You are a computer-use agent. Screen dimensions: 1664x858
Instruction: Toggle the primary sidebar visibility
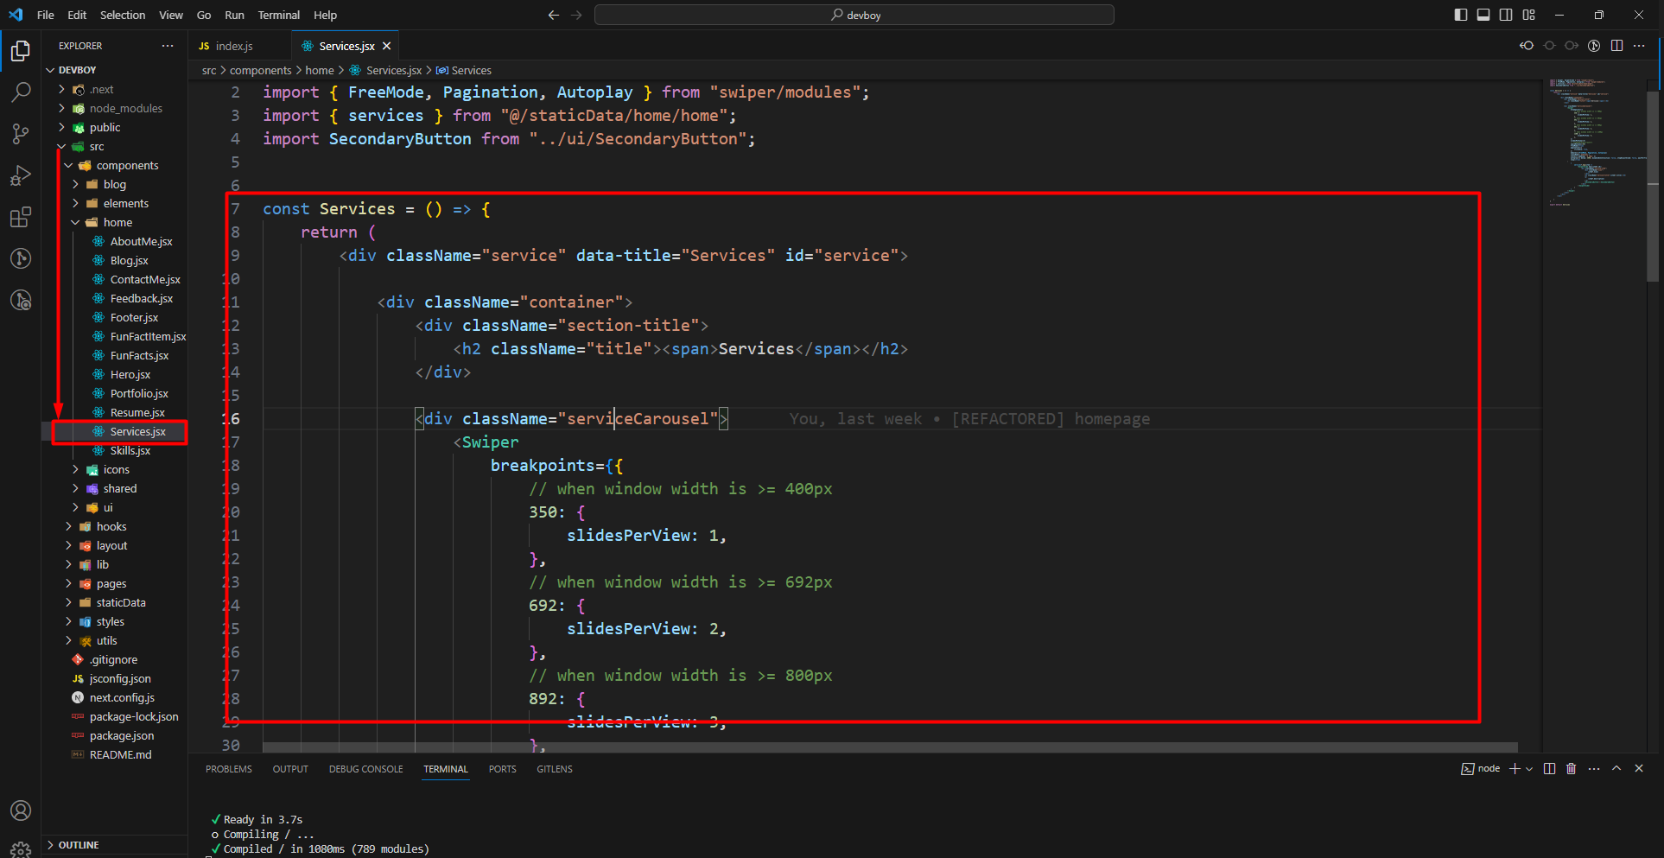(1461, 15)
